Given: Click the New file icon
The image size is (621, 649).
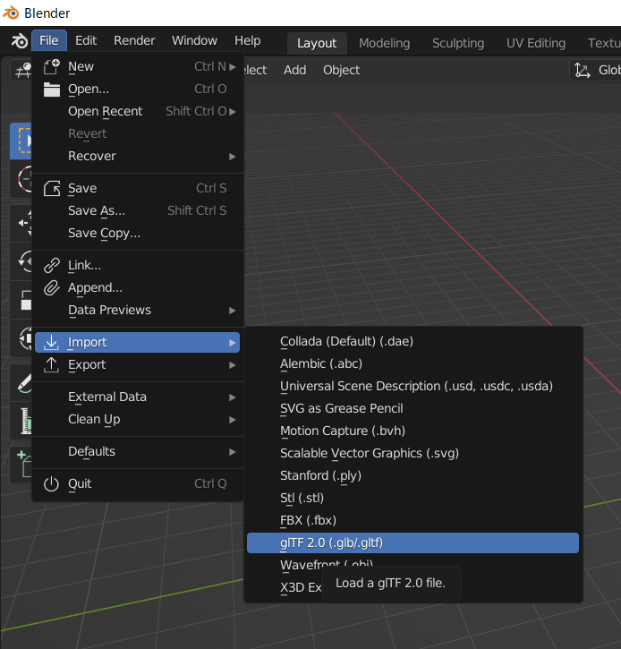Looking at the screenshot, I should pos(52,66).
